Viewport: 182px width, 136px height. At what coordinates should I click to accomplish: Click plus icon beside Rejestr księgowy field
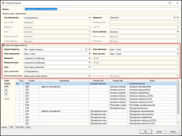89,49
